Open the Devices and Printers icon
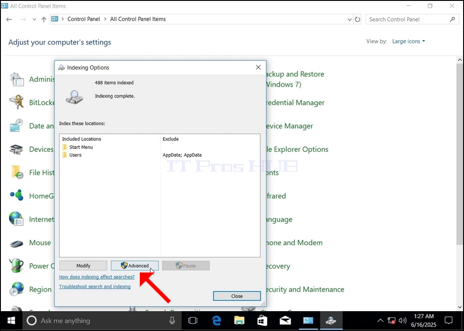Screen dimensions: 464x331 pos(17,149)
